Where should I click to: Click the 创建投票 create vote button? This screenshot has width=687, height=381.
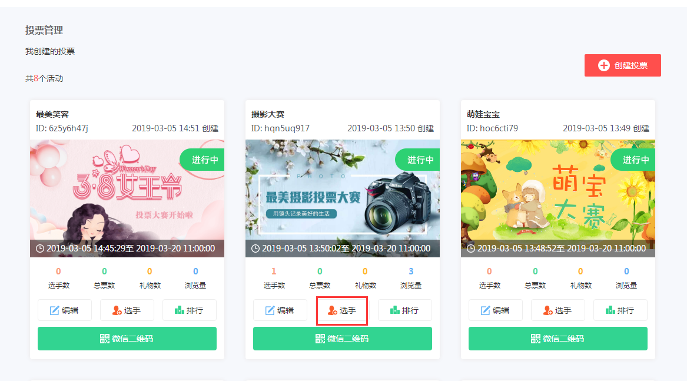(623, 65)
